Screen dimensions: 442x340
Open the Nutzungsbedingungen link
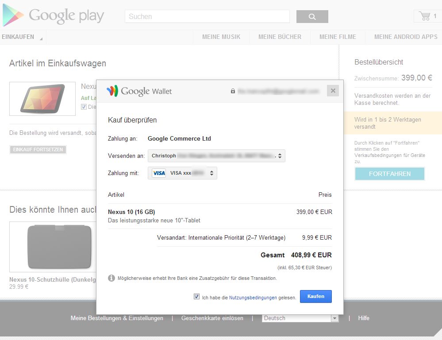[253, 298]
